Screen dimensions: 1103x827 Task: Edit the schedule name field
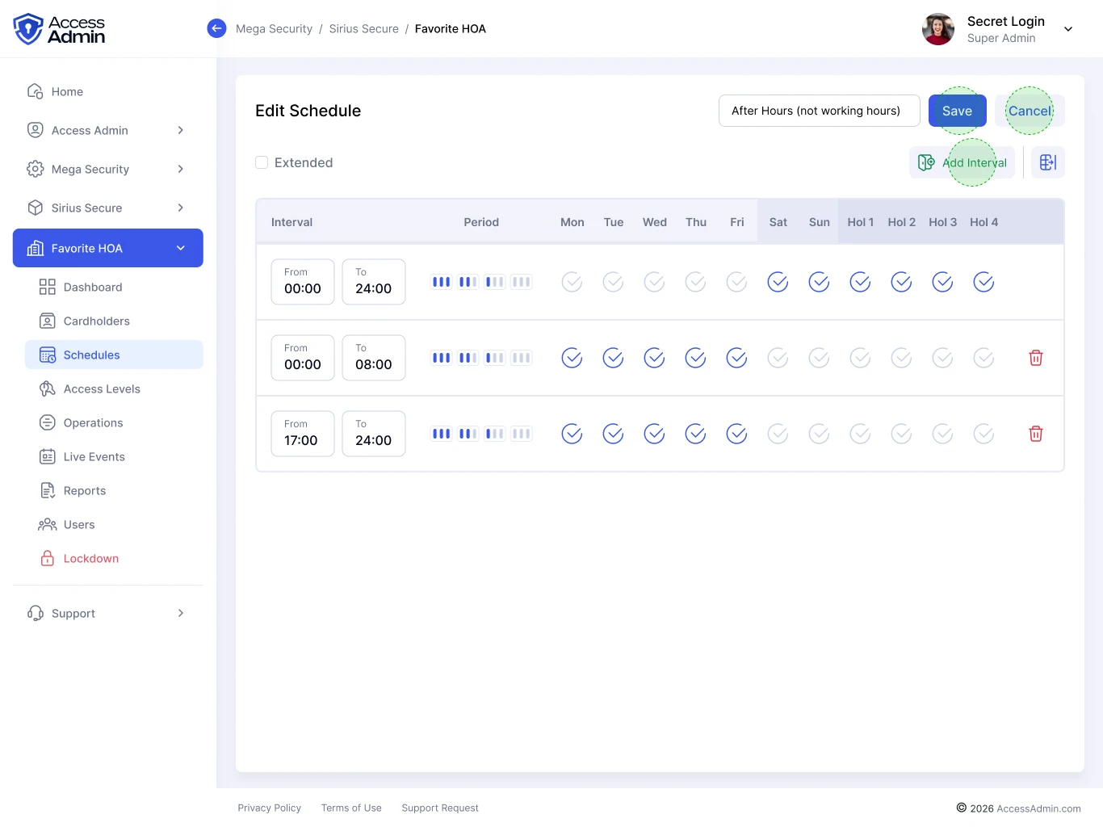coord(820,111)
